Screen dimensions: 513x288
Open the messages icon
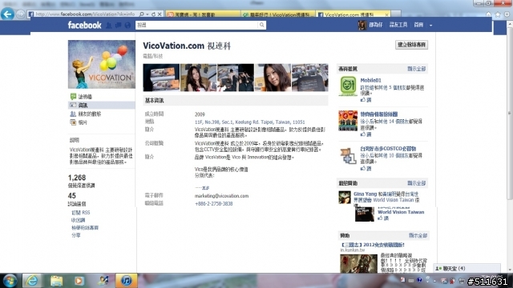pyautogui.click(x=118, y=25)
